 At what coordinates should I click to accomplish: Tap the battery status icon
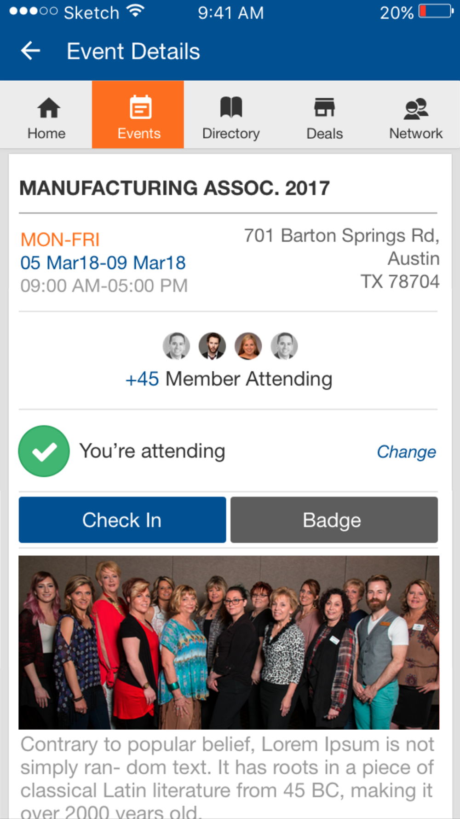[436, 12]
